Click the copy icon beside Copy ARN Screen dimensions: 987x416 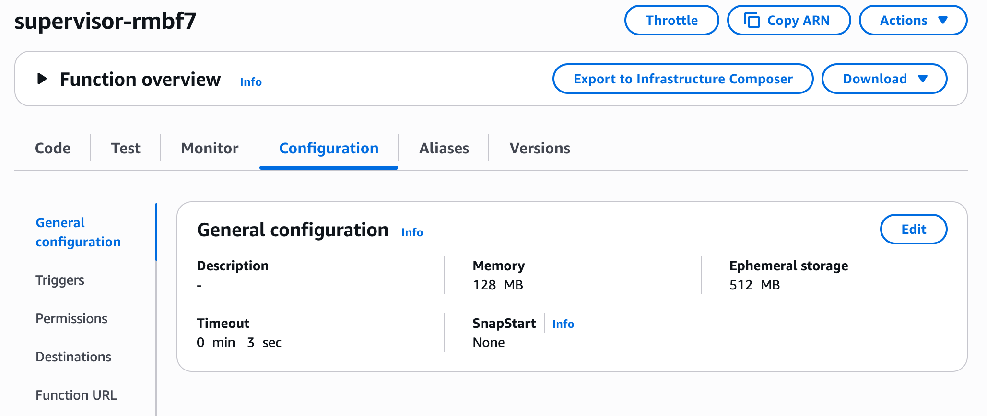752,21
